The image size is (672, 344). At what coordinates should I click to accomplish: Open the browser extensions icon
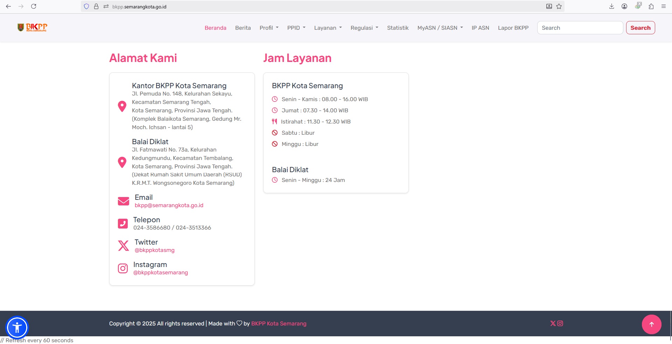651,6
